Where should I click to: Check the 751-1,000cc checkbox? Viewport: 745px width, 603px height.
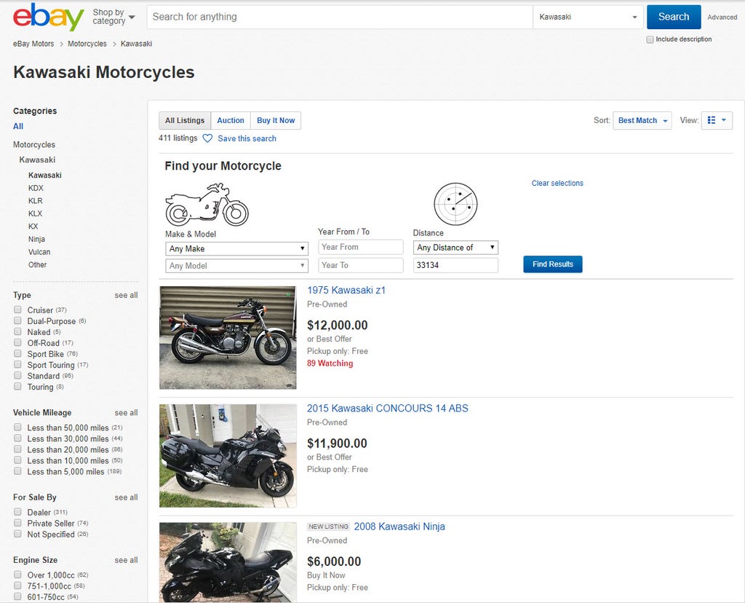[x=17, y=586]
